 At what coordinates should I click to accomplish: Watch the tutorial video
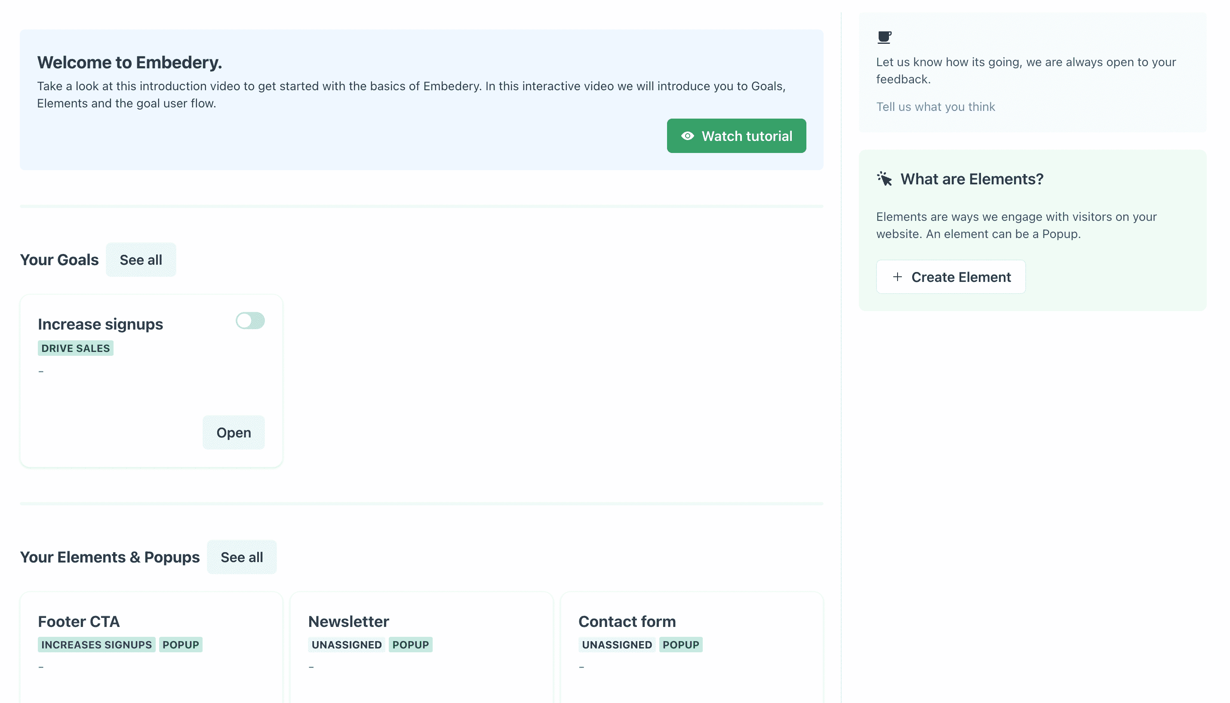tap(736, 136)
